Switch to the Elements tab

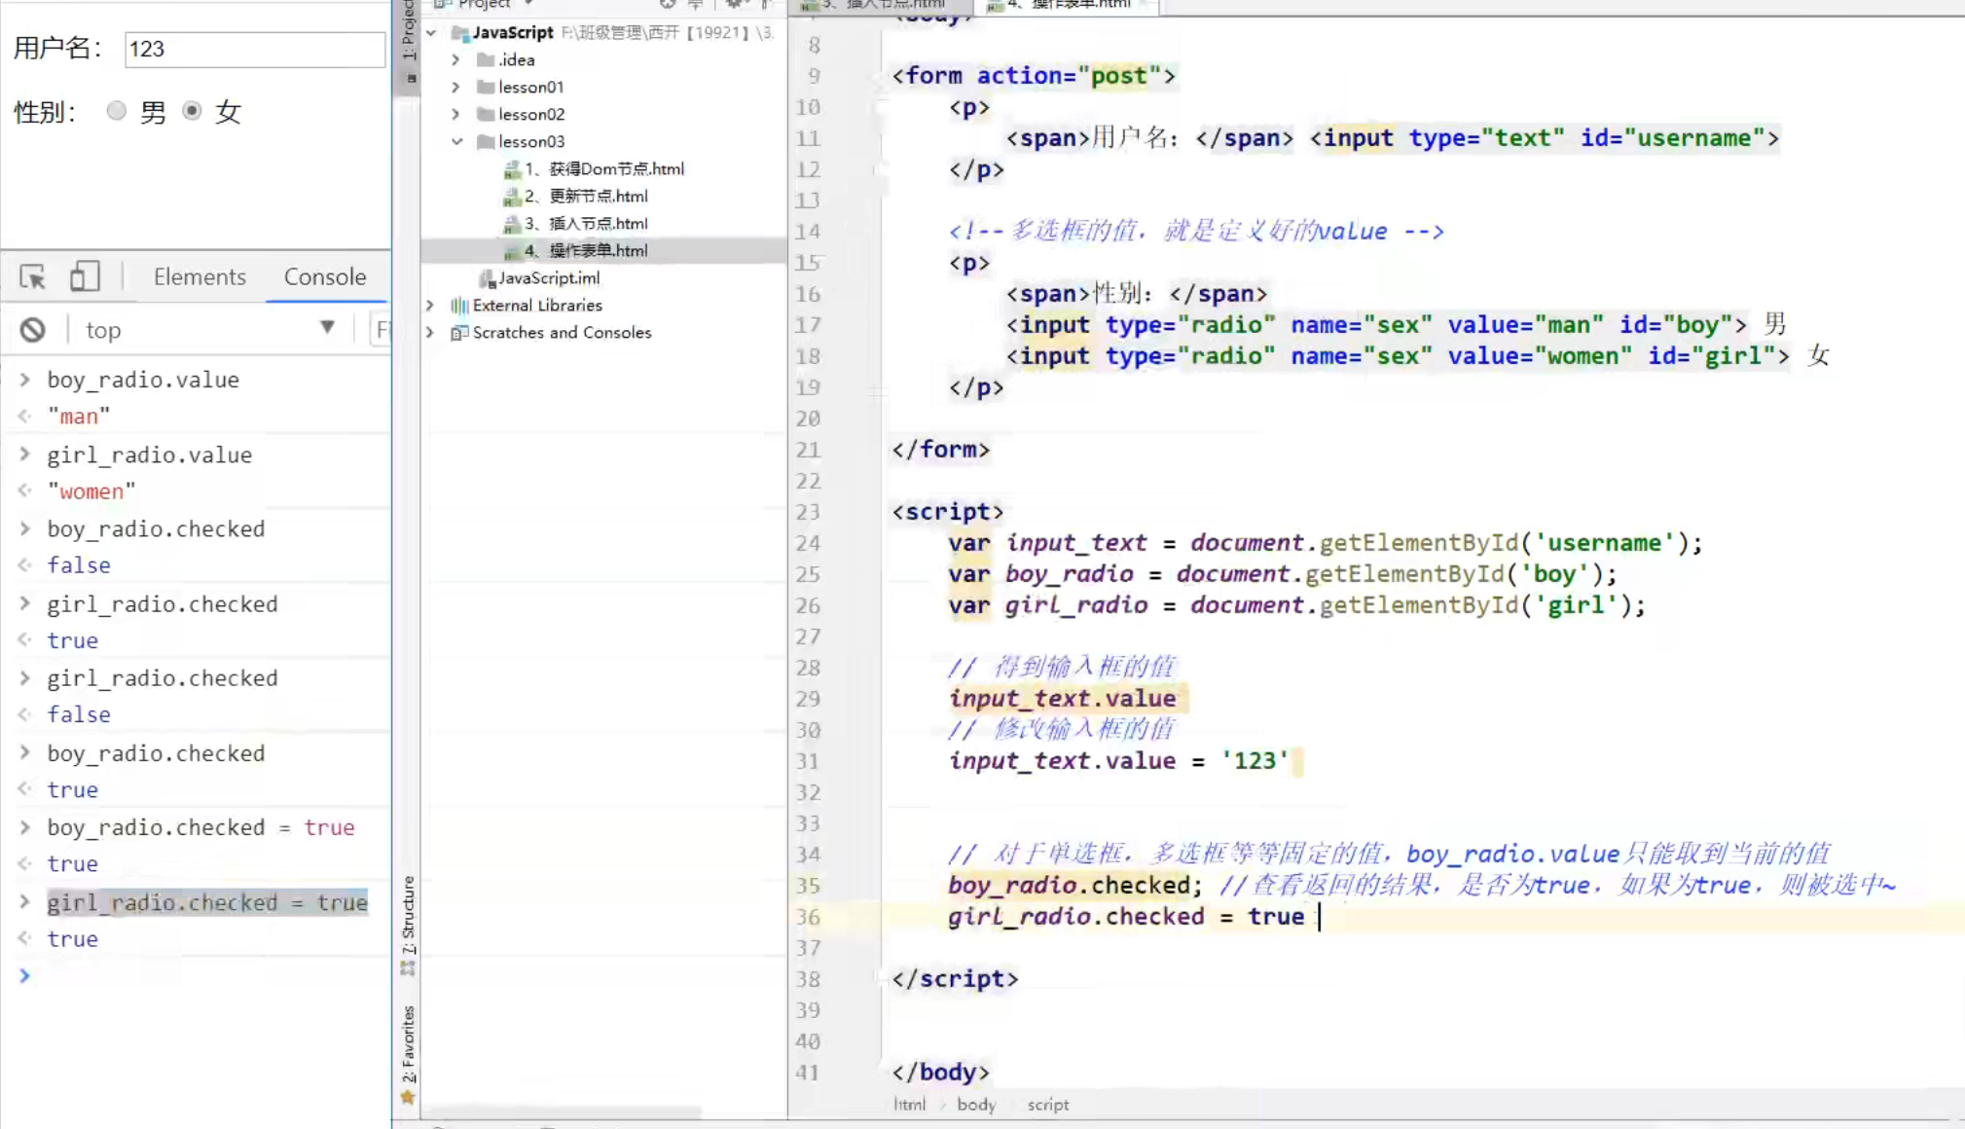(x=200, y=276)
